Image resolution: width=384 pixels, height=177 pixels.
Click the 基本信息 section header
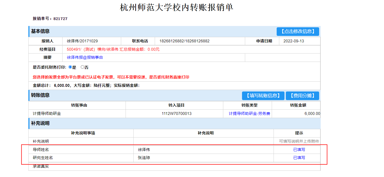pyautogui.click(x=40, y=31)
